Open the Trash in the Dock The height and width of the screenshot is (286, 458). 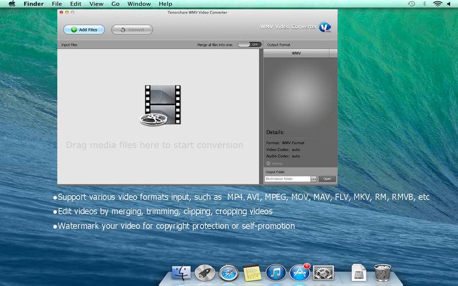point(382,273)
